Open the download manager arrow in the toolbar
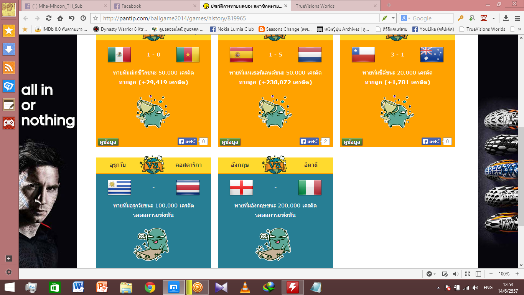 [x=506, y=18]
